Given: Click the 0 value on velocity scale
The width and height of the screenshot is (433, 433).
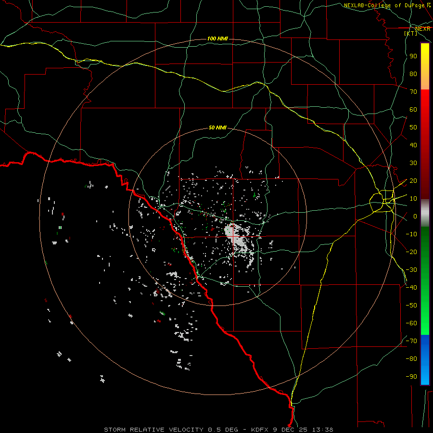Looking at the screenshot, I should pyautogui.click(x=415, y=216).
